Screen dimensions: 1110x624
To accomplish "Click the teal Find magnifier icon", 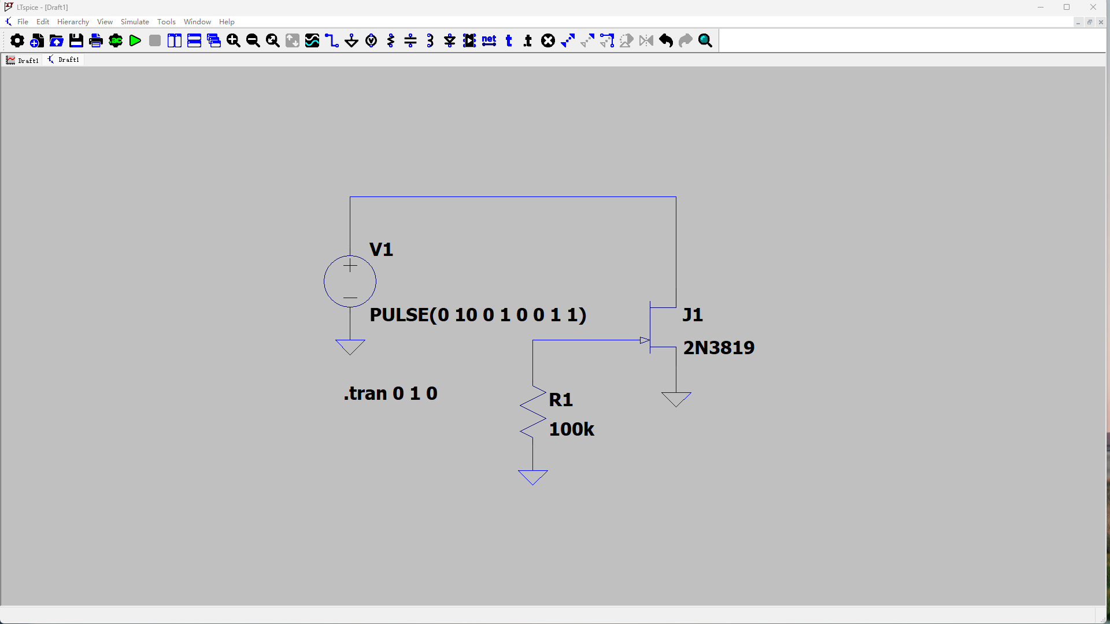I will (x=705, y=40).
